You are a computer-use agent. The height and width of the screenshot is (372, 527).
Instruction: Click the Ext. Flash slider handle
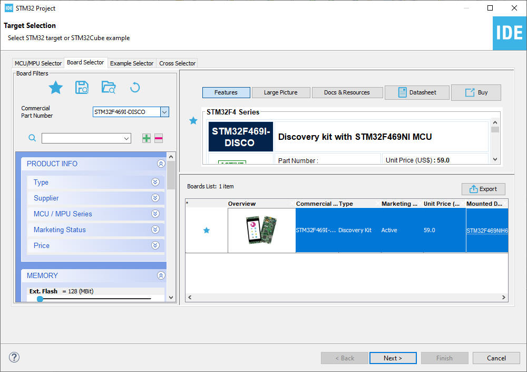(40, 299)
